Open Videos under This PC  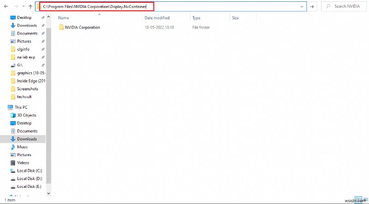(x=23, y=163)
